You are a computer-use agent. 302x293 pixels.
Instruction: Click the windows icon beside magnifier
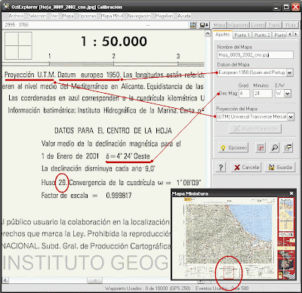288,148
